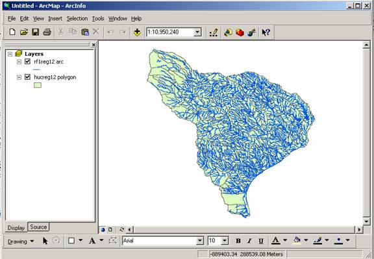Click the Edit Vertices tool
The image size is (374, 259).
click(x=112, y=241)
